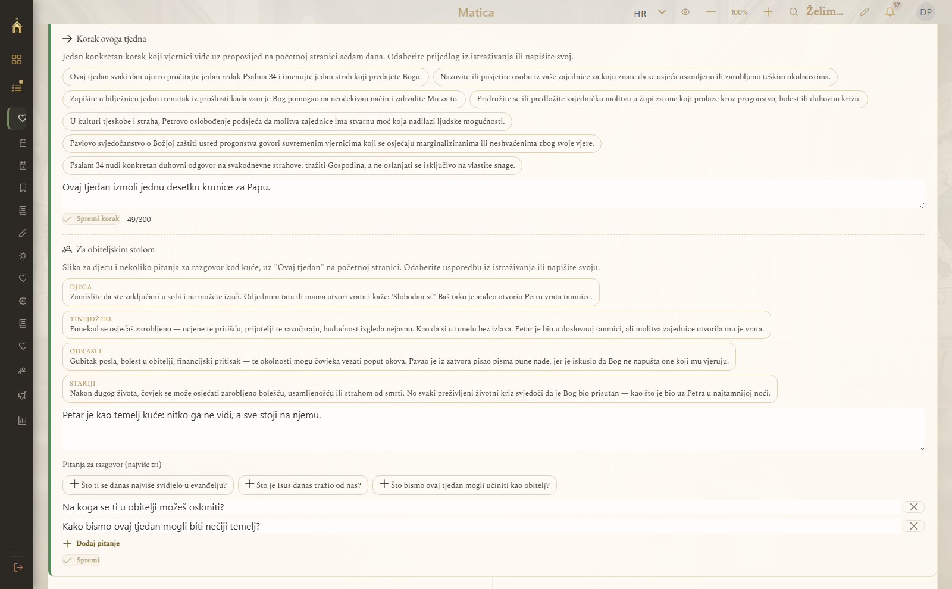Add suggestion 'Što ti se danas najviše svidjelo u evanđelju?'
Image resolution: width=952 pixels, height=589 pixels.
pyautogui.click(x=148, y=485)
